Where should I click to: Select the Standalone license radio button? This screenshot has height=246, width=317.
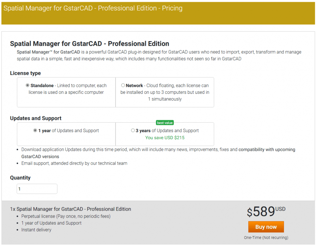click(x=27, y=85)
